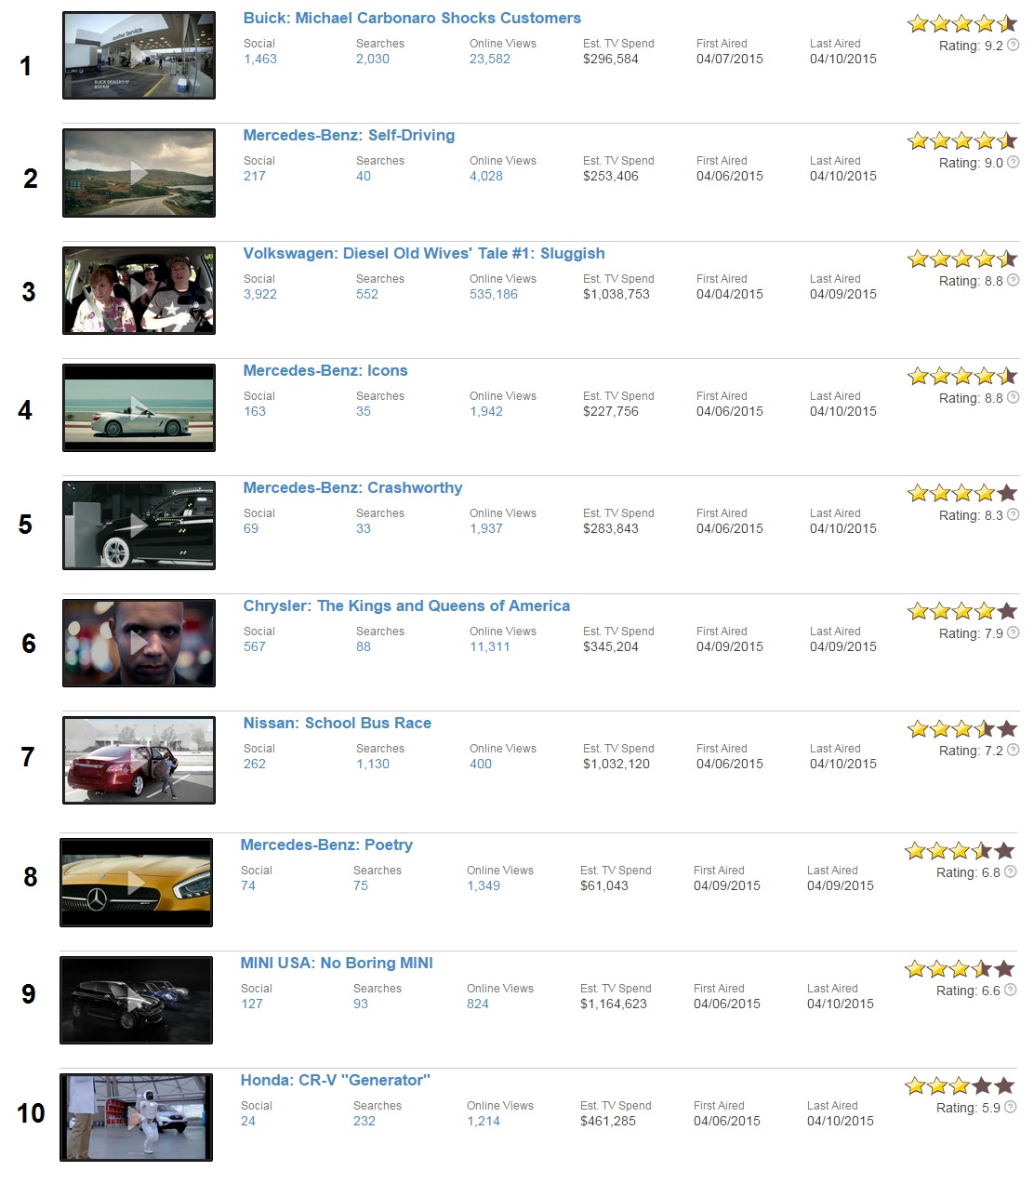
Task: Select the Buick TV spend value $296,584
Action: [x=611, y=59]
